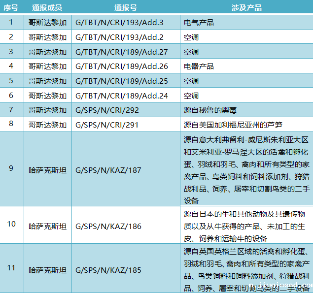Open notification G/TBT/N/CRI/193/Add.3

(x=113, y=23)
